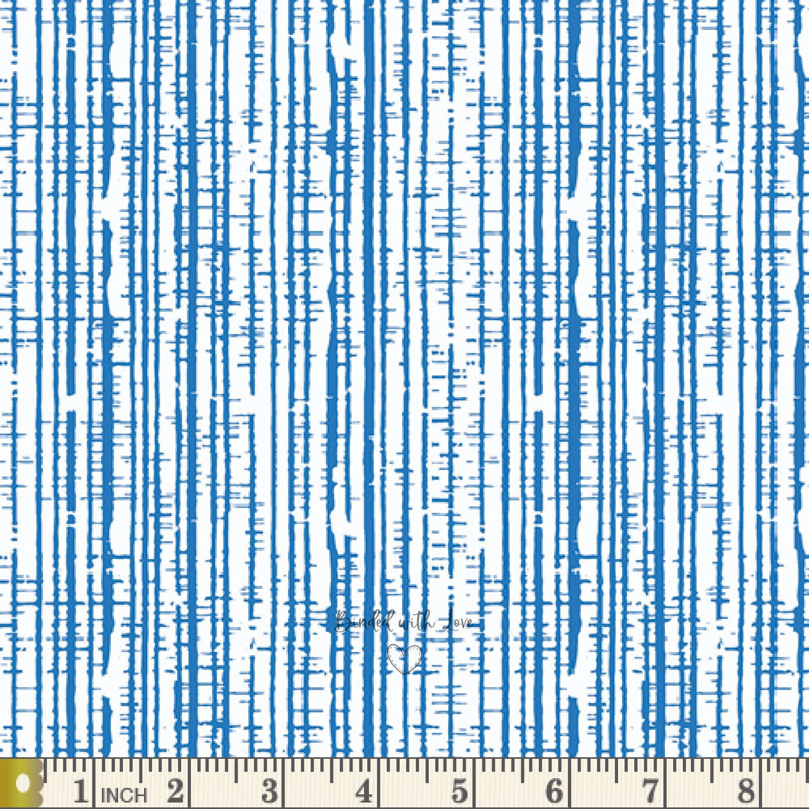Click the word "Binded" in the watermark
809x809 pixels.
click(362, 623)
